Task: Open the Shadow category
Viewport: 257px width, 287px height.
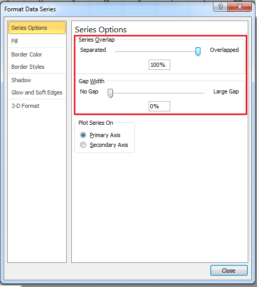Action: (x=37, y=80)
